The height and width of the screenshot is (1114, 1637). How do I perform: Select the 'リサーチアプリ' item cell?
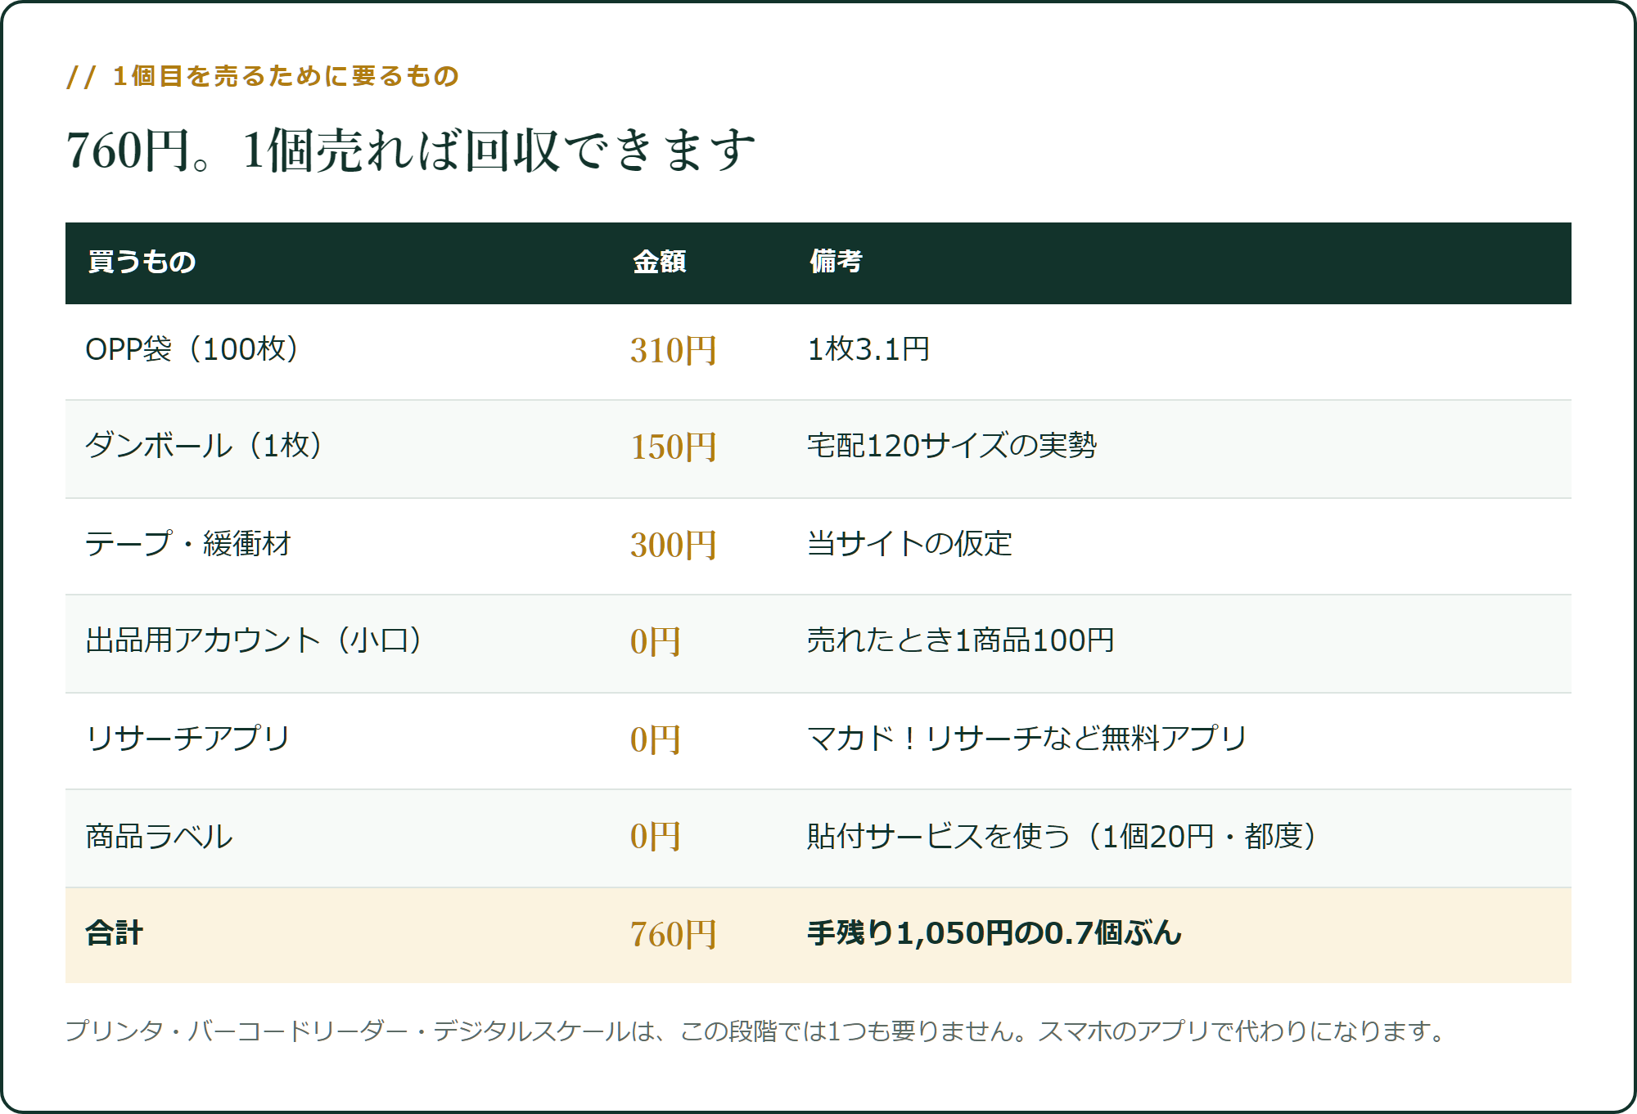click(x=187, y=739)
